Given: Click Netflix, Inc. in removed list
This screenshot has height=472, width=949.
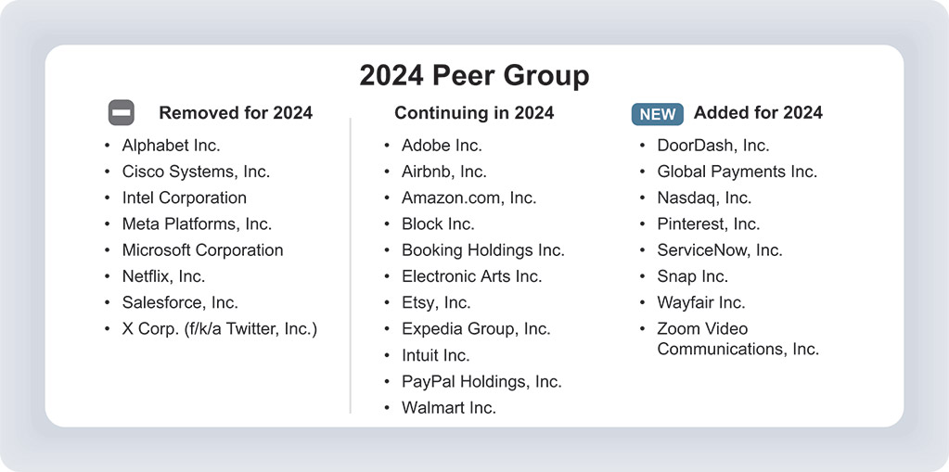Looking at the screenshot, I should [x=163, y=276].
